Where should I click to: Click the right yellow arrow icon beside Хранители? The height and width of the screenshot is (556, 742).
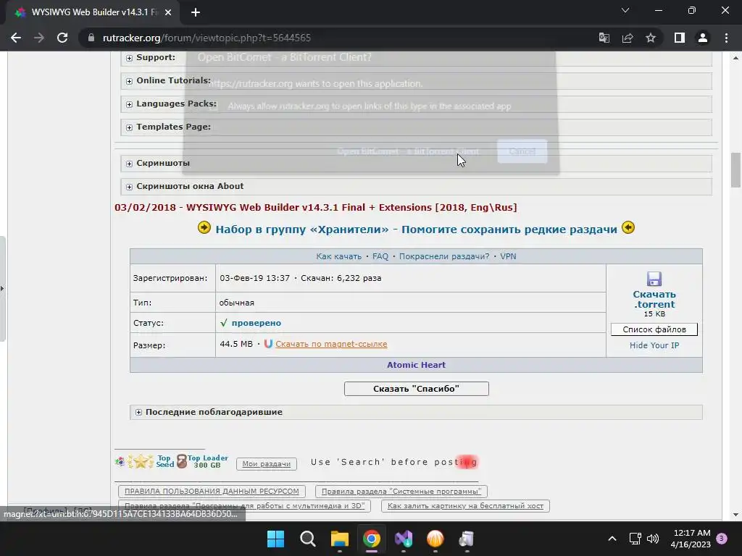[x=628, y=228]
